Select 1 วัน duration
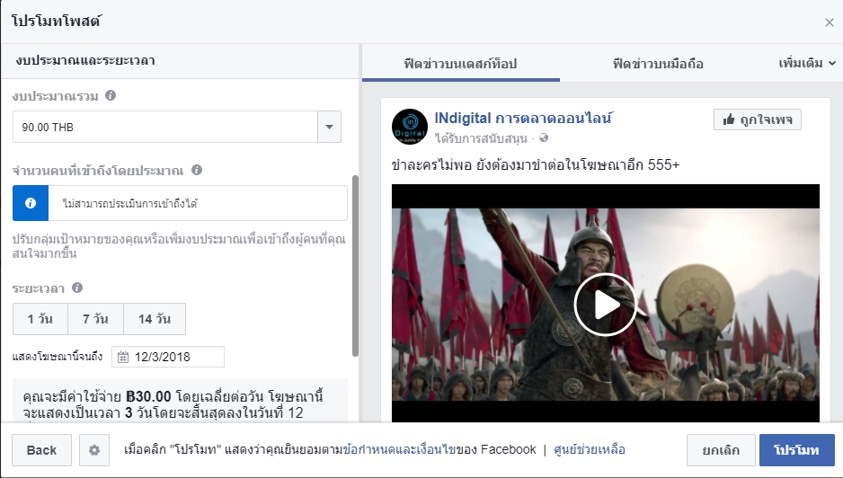 [x=40, y=319]
